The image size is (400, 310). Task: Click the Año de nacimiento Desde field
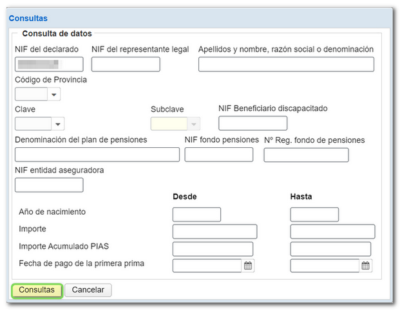pos(196,215)
